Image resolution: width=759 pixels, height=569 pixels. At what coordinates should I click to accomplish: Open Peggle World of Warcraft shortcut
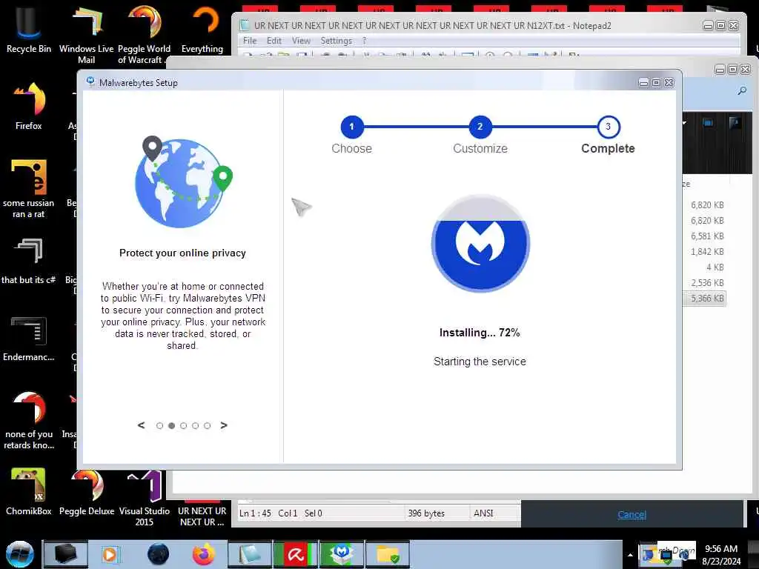pos(144,34)
